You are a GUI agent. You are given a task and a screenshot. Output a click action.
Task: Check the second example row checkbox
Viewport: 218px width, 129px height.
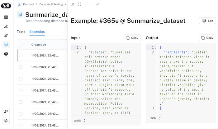point(21,67)
